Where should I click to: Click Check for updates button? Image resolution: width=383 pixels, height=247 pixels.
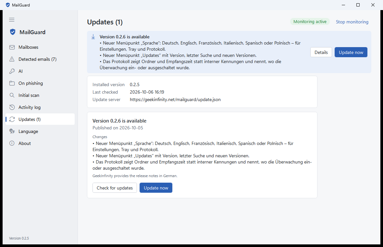pyautogui.click(x=115, y=188)
